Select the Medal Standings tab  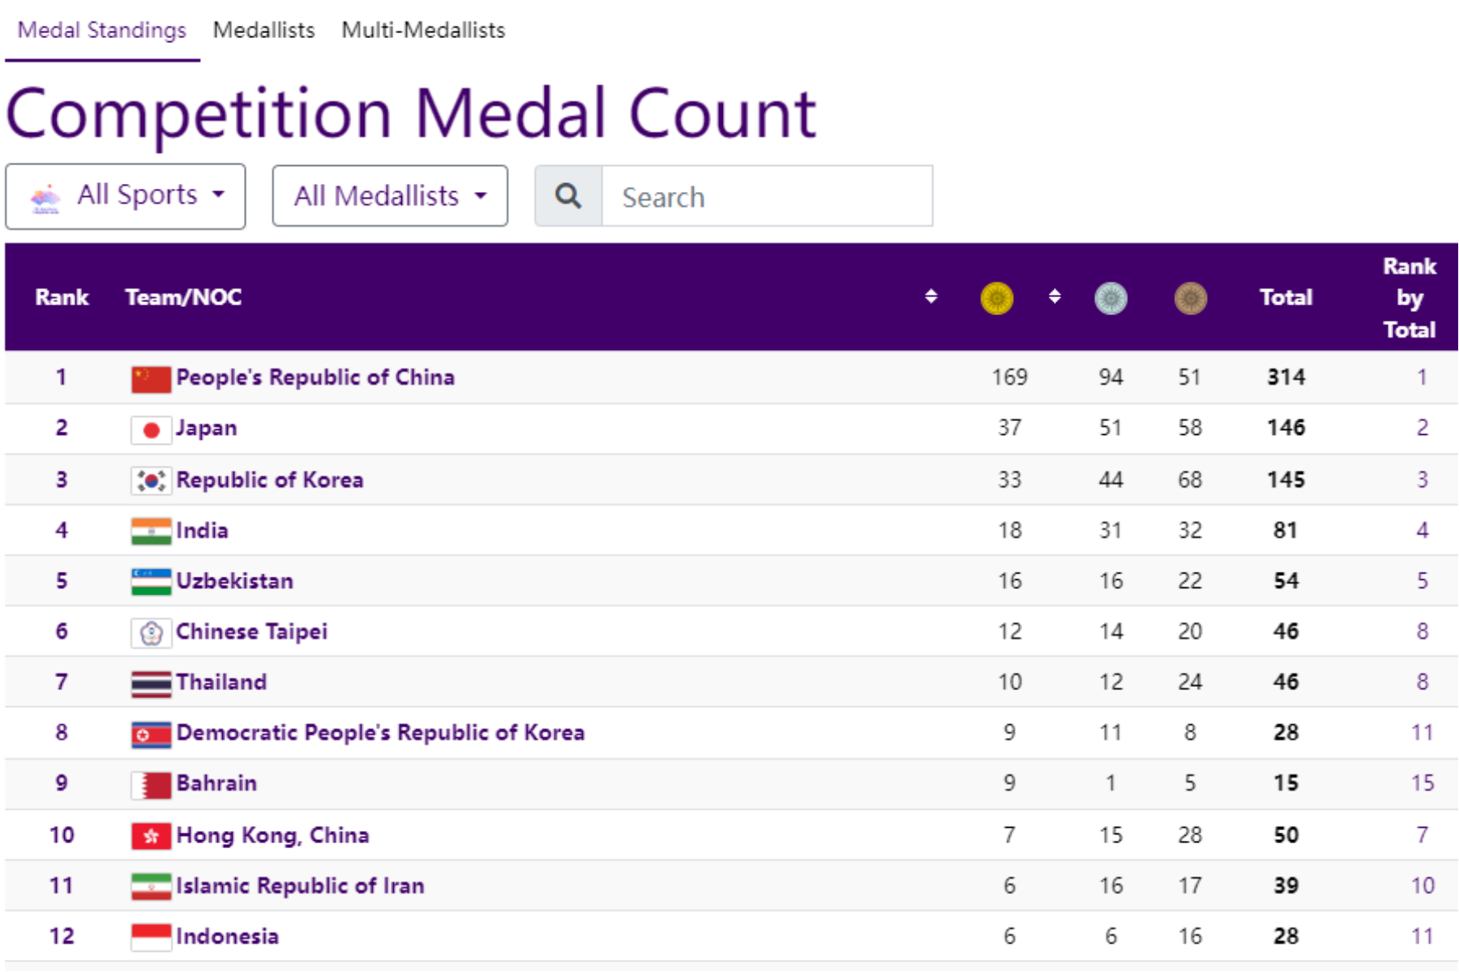point(102,30)
